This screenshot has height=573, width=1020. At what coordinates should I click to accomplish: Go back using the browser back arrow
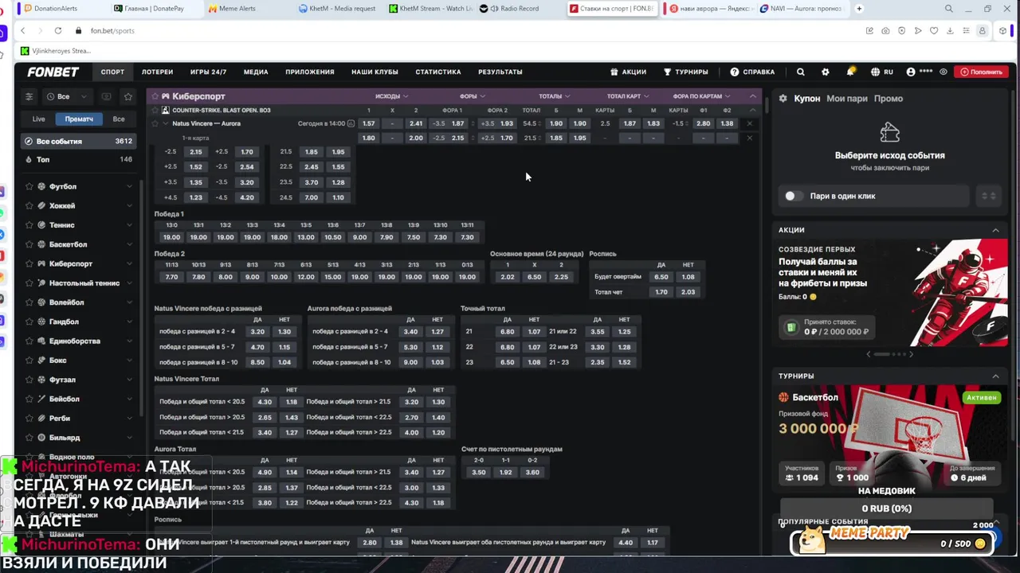[x=22, y=30]
